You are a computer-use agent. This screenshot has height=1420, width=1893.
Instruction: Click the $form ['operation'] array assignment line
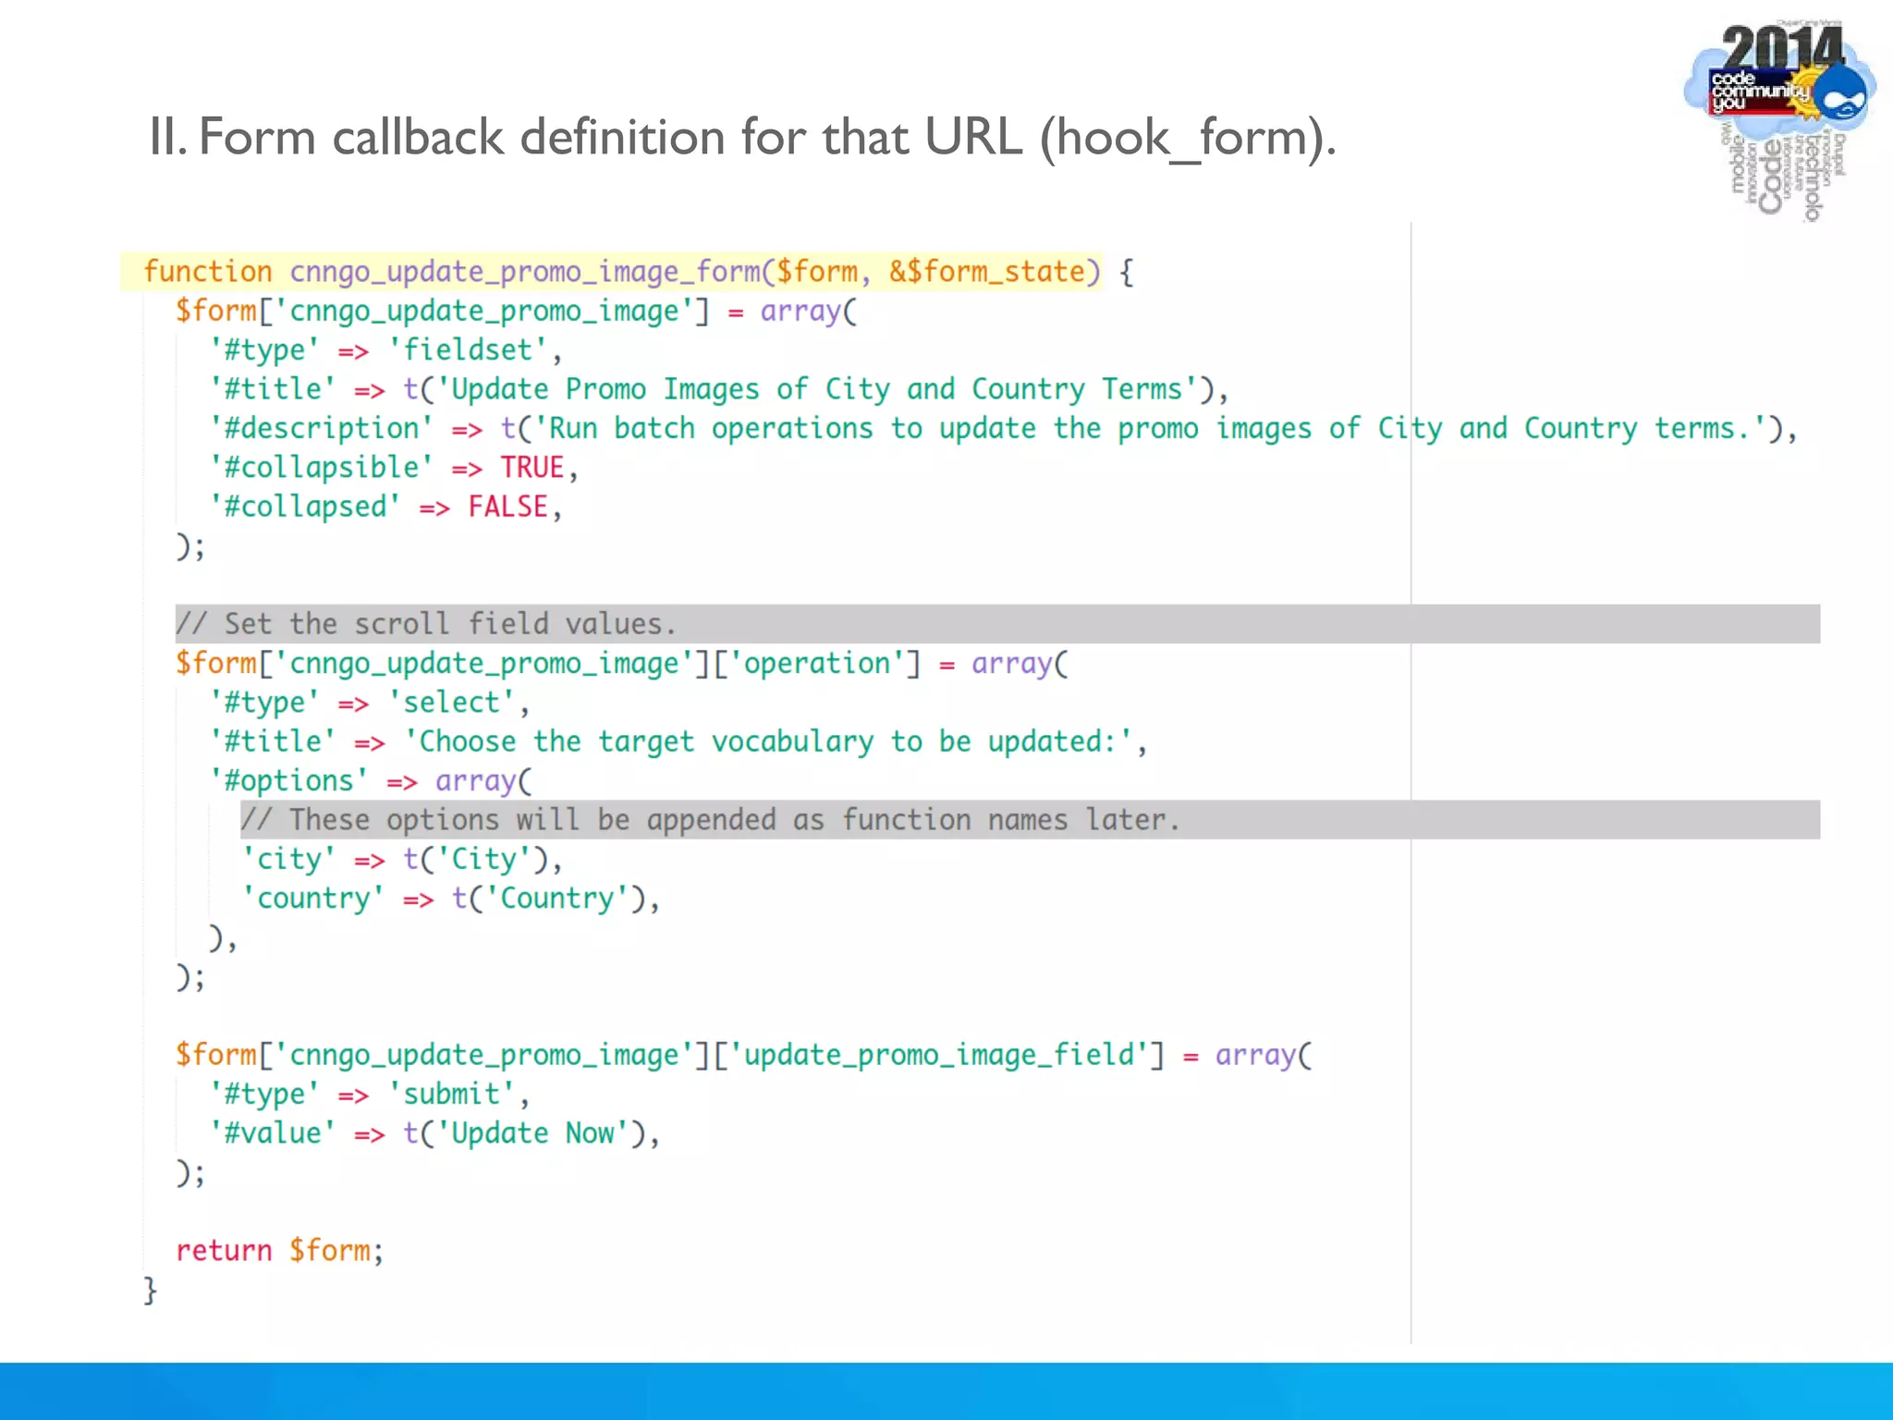[x=622, y=664]
